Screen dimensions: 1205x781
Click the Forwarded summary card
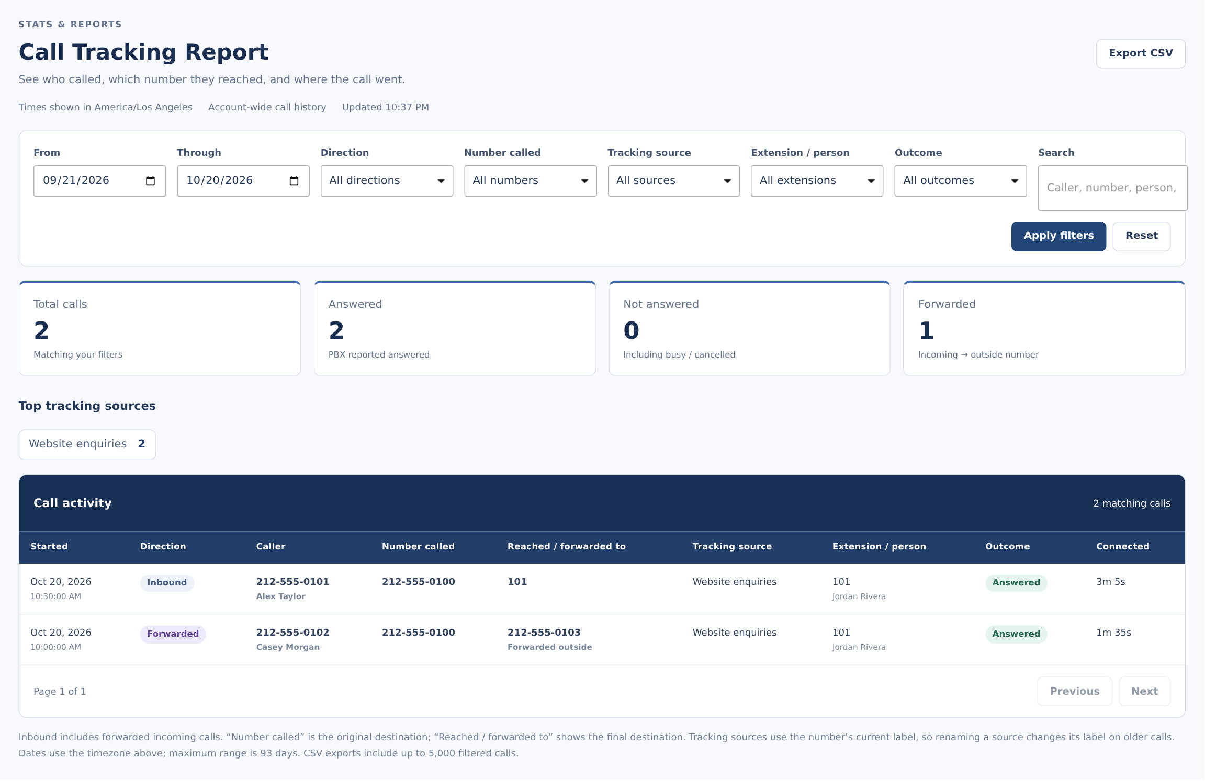click(x=1044, y=328)
